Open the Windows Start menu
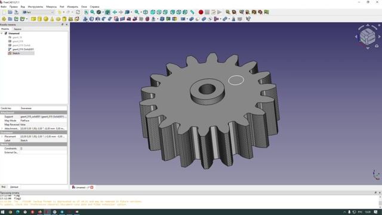Viewport: 382px width, 215px height. click(2, 212)
